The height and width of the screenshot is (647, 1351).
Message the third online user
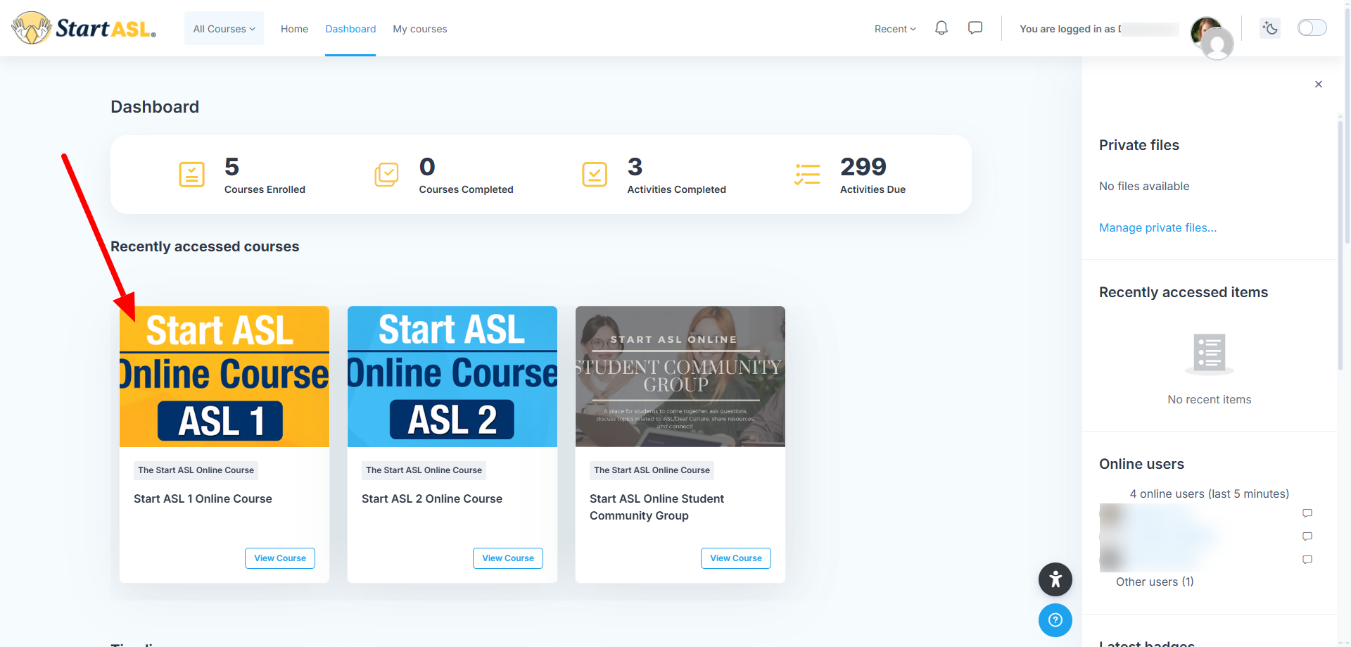tap(1307, 560)
